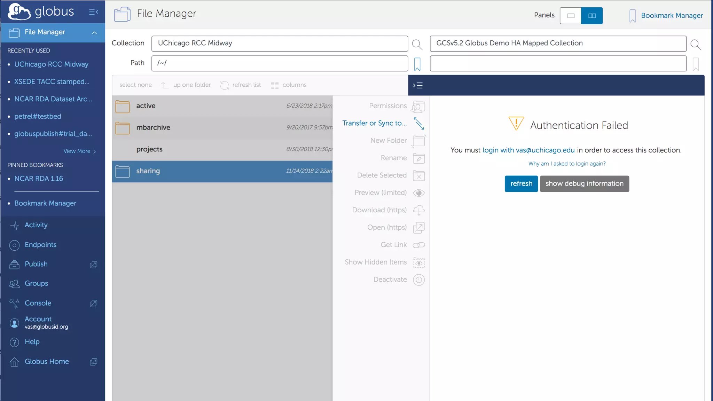Viewport: 713px width, 401px height.
Task: Click login with vas@uchicago.edu link
Action: coord(528,150)
